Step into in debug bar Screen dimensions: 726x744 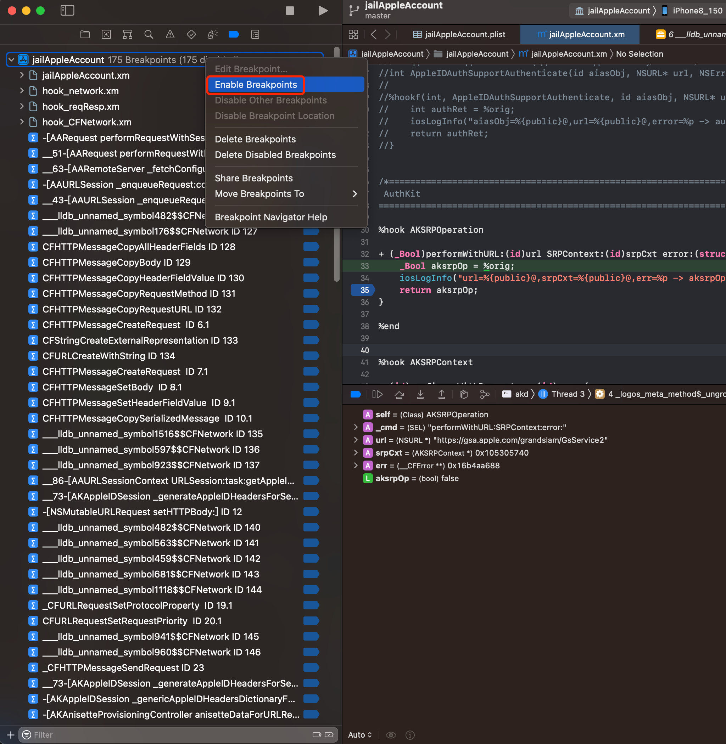click(420, 394)
